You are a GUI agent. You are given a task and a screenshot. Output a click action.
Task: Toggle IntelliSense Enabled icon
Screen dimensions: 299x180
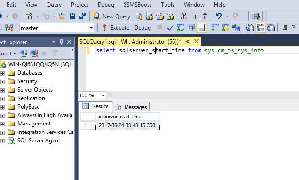(202, 28)
